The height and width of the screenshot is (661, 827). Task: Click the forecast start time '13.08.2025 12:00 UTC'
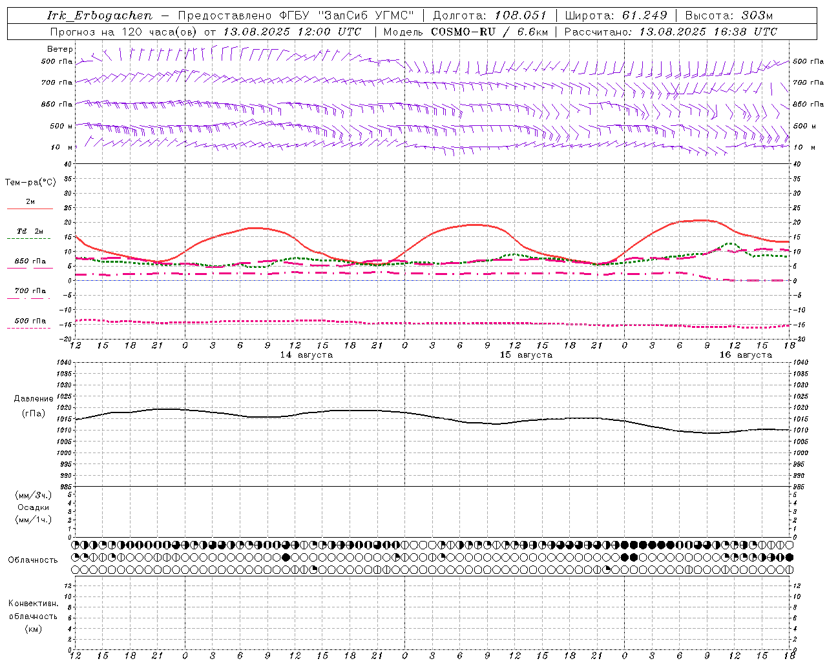tap(292, 32)
